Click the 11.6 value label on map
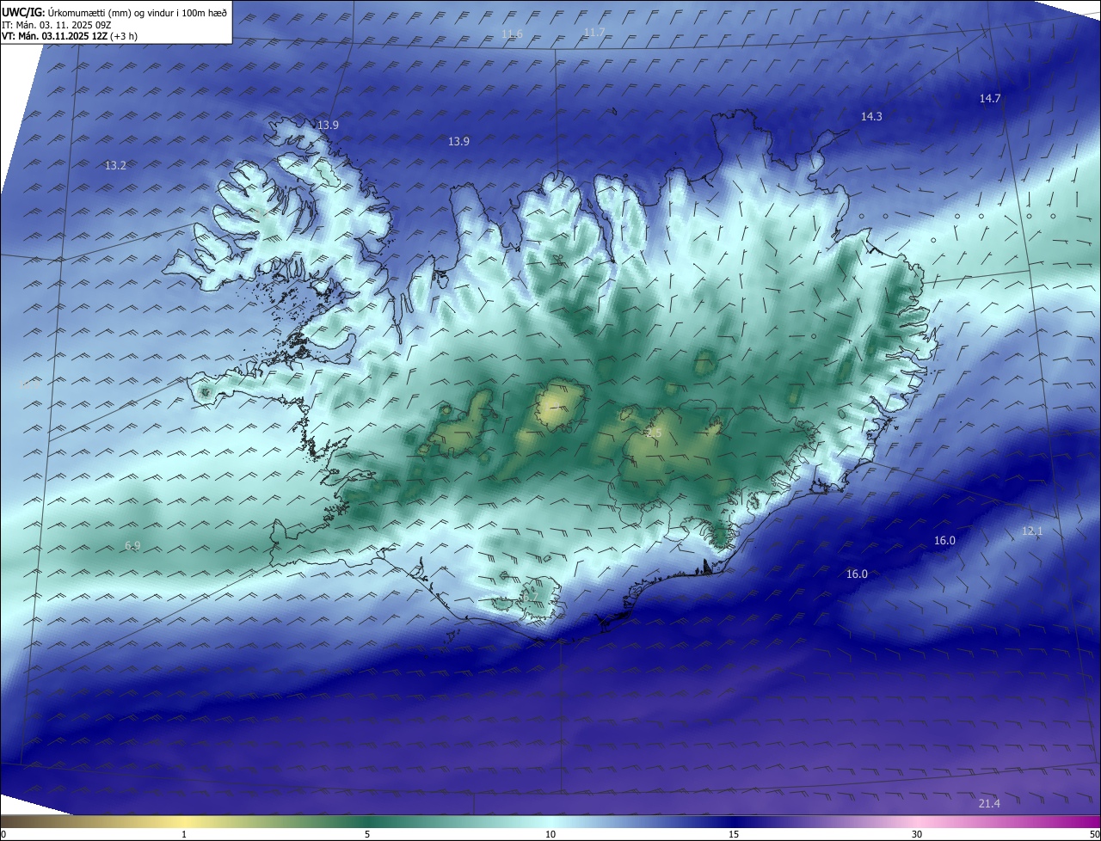 (512, 34)
